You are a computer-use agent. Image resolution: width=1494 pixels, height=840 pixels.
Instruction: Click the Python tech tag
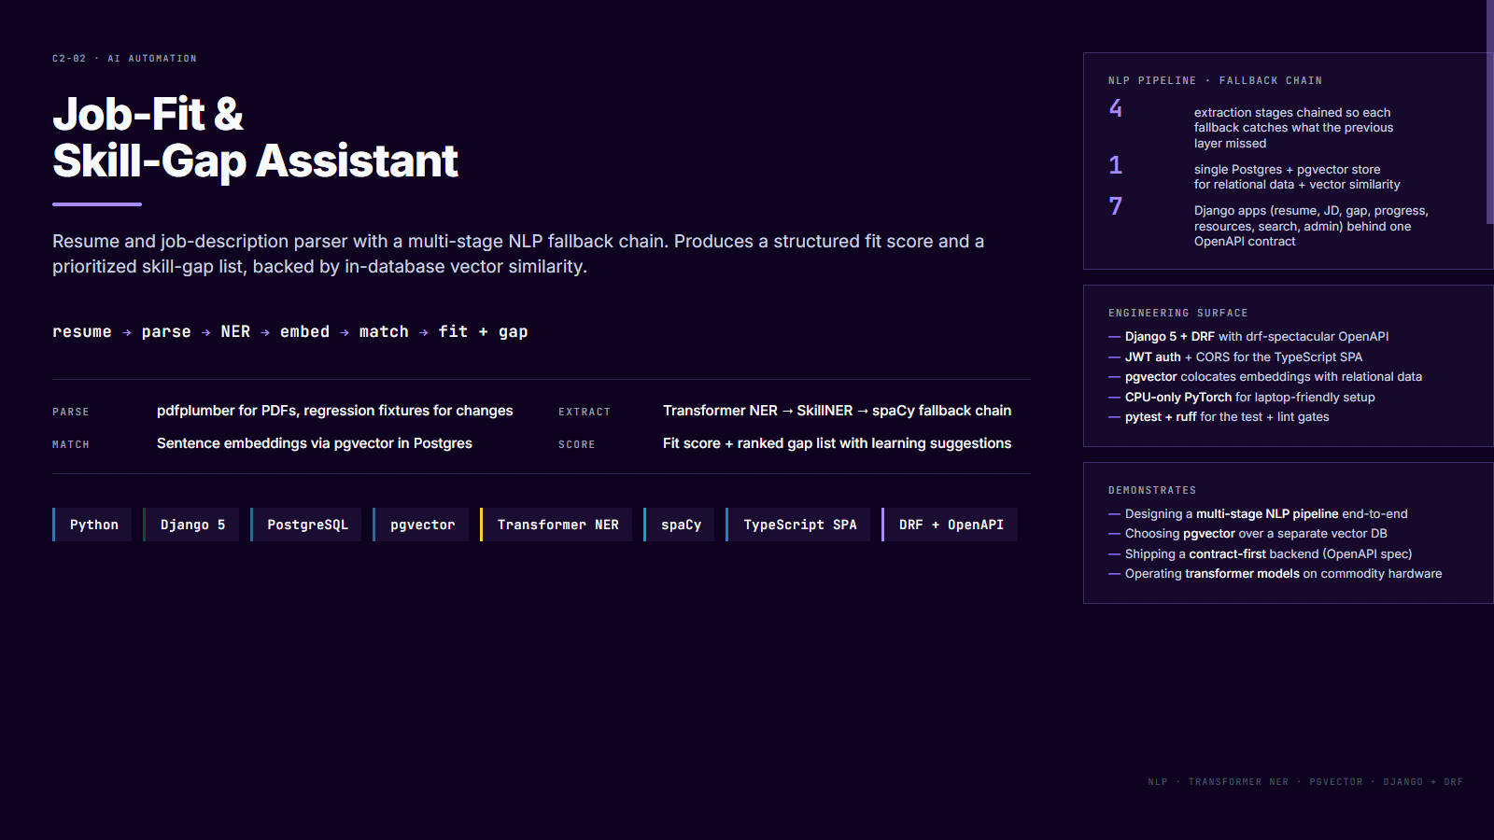(92, 525)
